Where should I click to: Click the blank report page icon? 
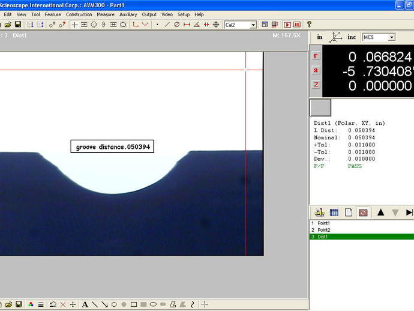tap(349, 213)
